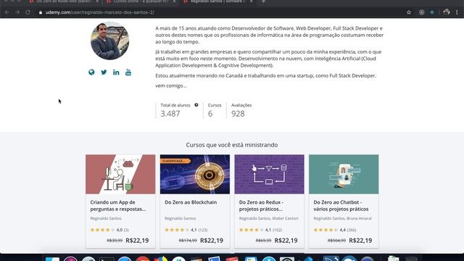Click the CLASSIFICAÇÃ... badge on Blockchain card
This screenshot has height=261, width=464.
tap(175, 161)
